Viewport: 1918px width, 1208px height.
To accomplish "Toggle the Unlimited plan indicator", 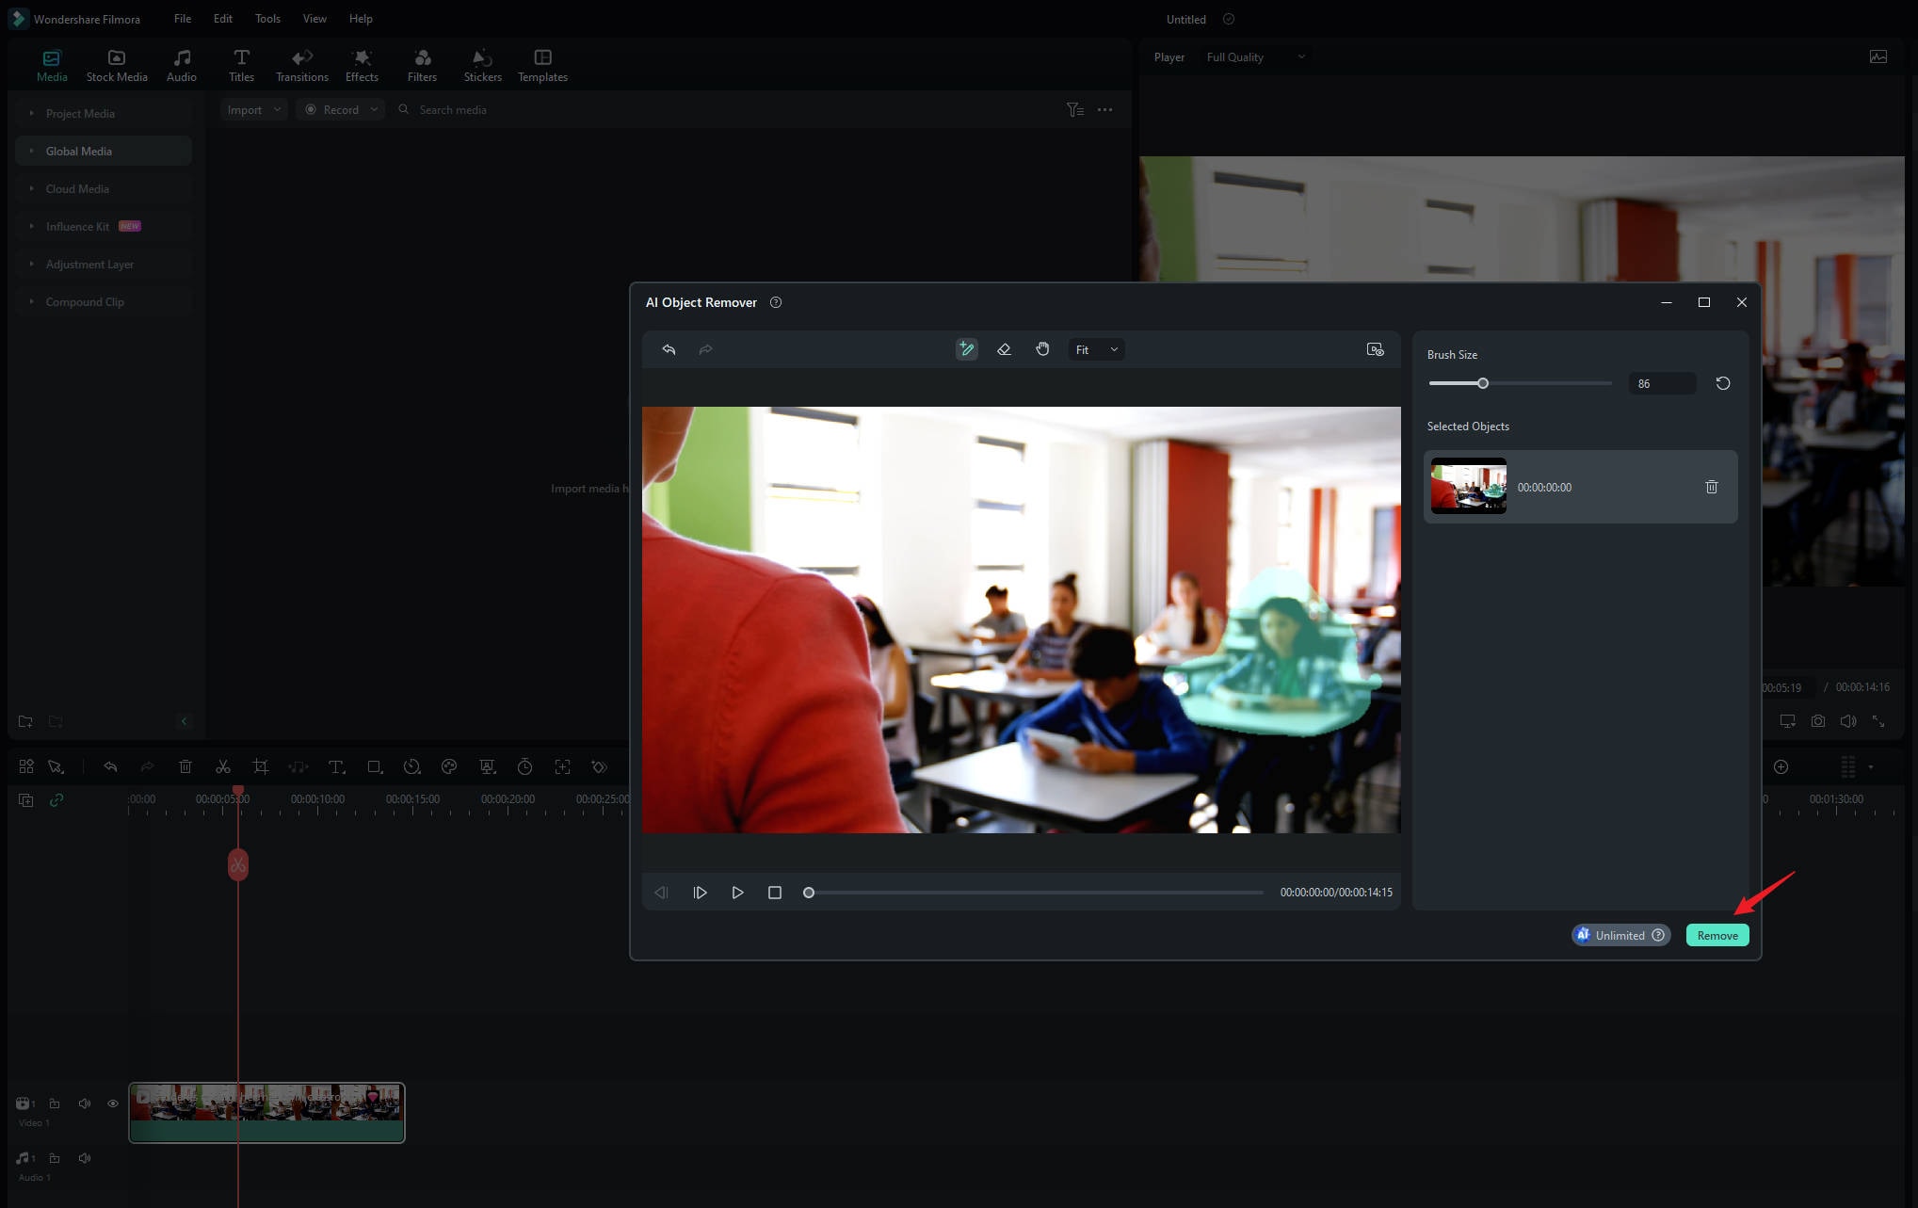I will coord(1618,934).
